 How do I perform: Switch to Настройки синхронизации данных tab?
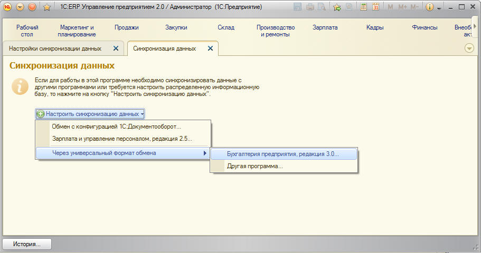(x=55, y=48)
